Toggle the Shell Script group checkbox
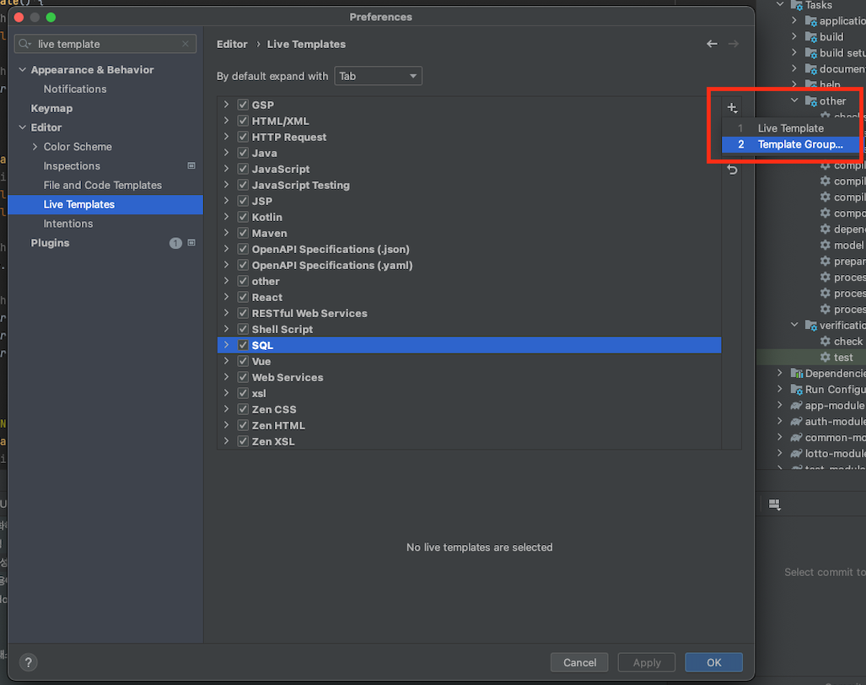866x685 pixels. [243, 329]
